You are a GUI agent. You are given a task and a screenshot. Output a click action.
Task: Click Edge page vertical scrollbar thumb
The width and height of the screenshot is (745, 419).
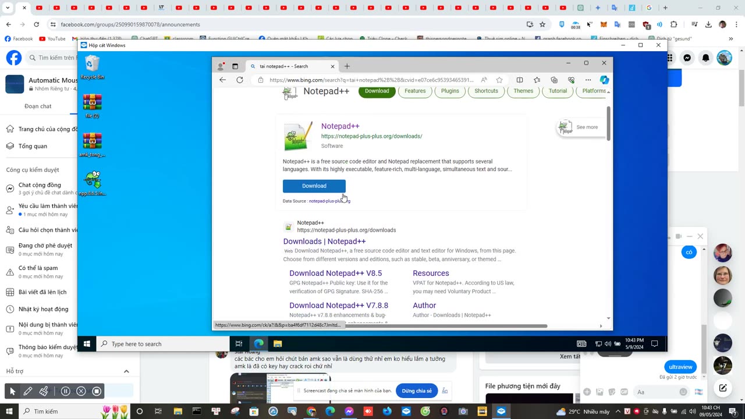click(609, 123)
